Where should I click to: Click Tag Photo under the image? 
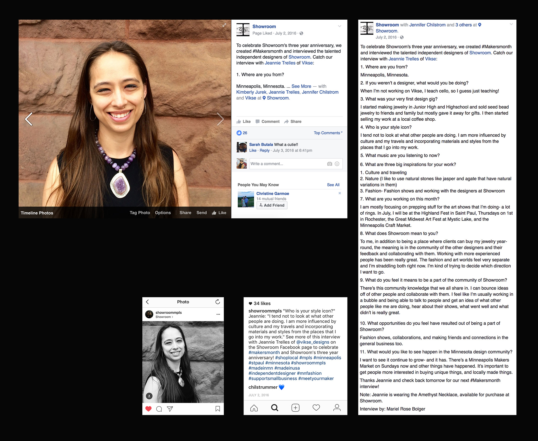pos(140,213)
